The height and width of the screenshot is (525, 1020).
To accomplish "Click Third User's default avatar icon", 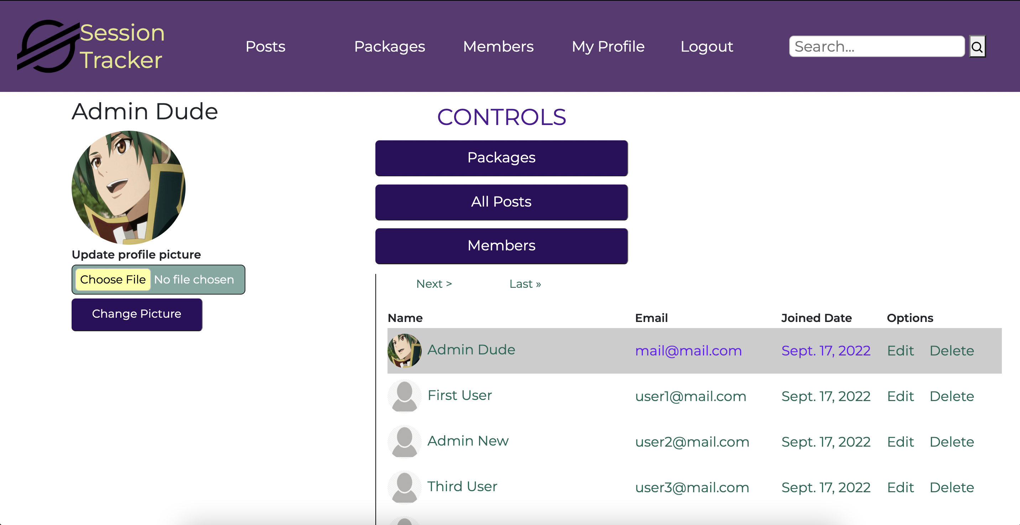I will coord(404,487).
